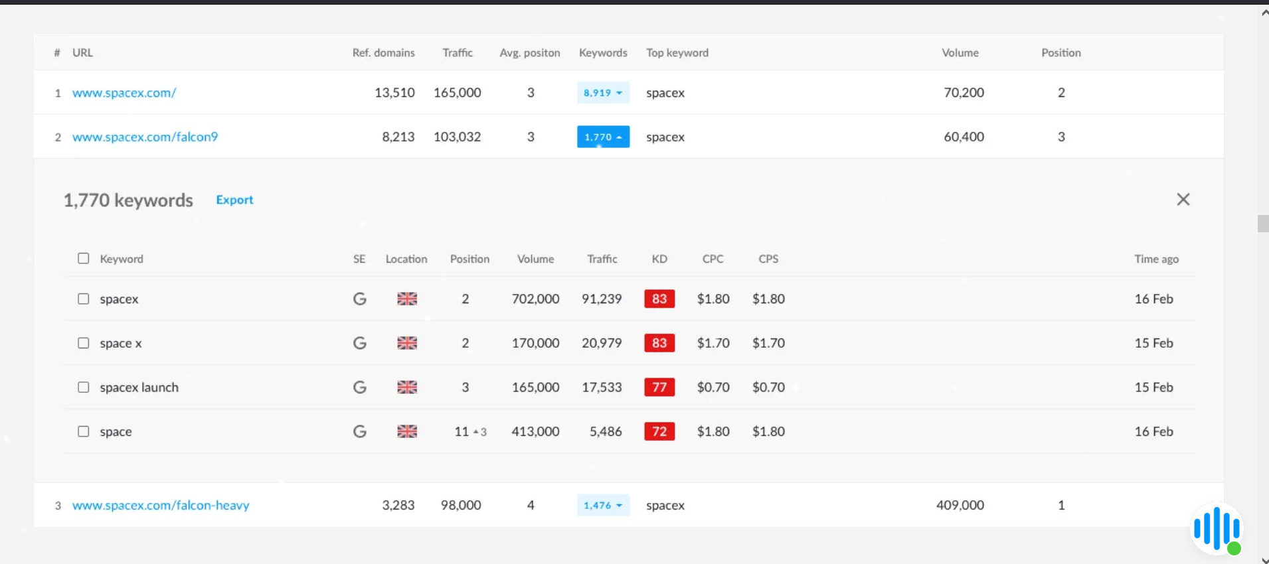Viewport: 1269px width, 564px height.
Task: Click 413,000 volume for space keyword
Action: pyautogui.click(x=535, y=431)
